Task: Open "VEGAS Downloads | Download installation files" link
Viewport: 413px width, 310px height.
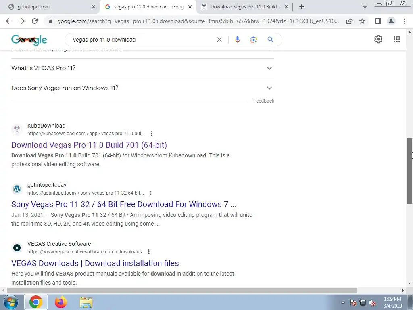Action: click(95, 263)
